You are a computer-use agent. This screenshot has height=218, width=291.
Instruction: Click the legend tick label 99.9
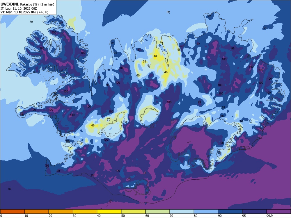(x=269, y=216)
